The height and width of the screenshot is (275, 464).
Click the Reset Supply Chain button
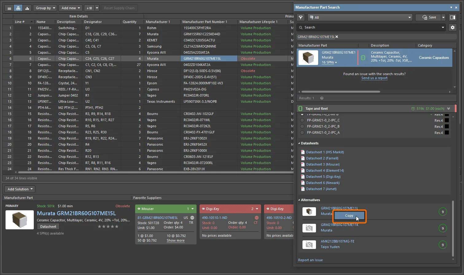point(119,8)
